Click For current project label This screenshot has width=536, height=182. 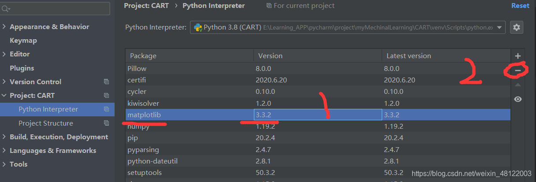[301, 6]
